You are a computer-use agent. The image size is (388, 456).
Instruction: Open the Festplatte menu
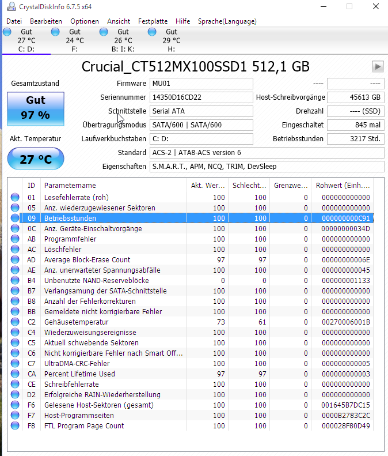point(153,21)
